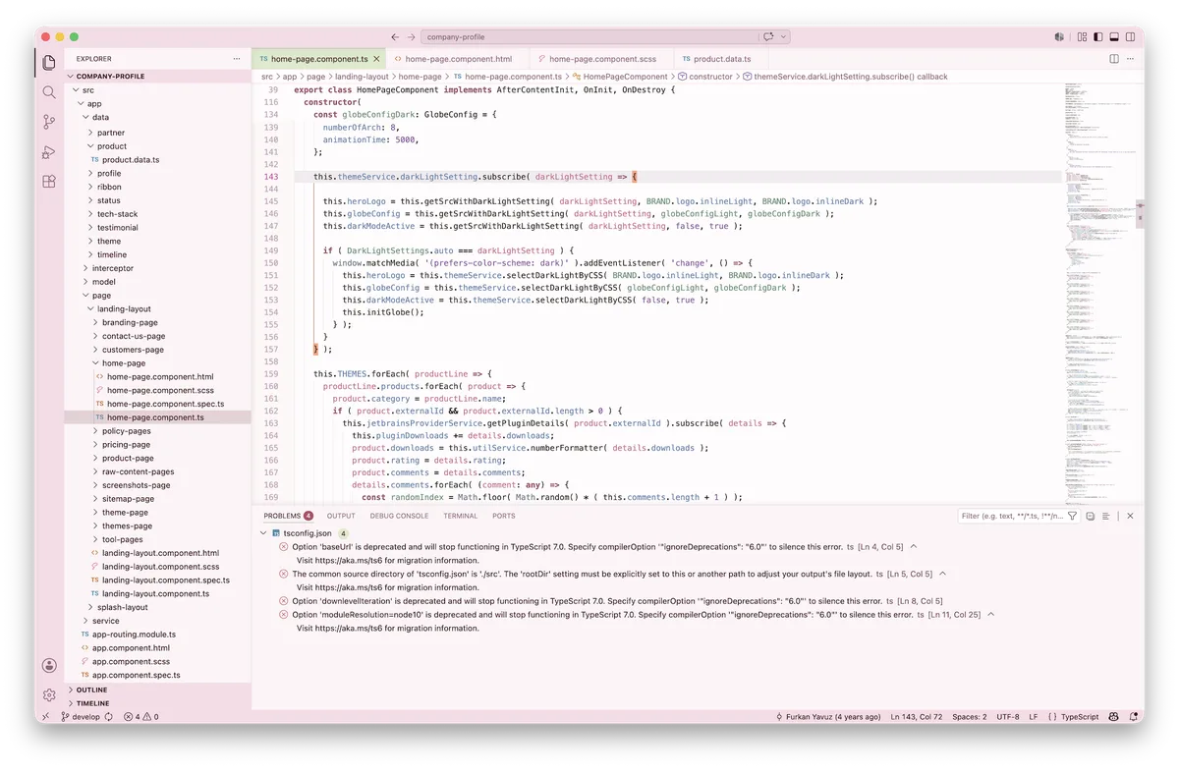The image size is (1179, 773).
Task: Open the TERMINAL panel tab
Action: [x=460, y=516]
